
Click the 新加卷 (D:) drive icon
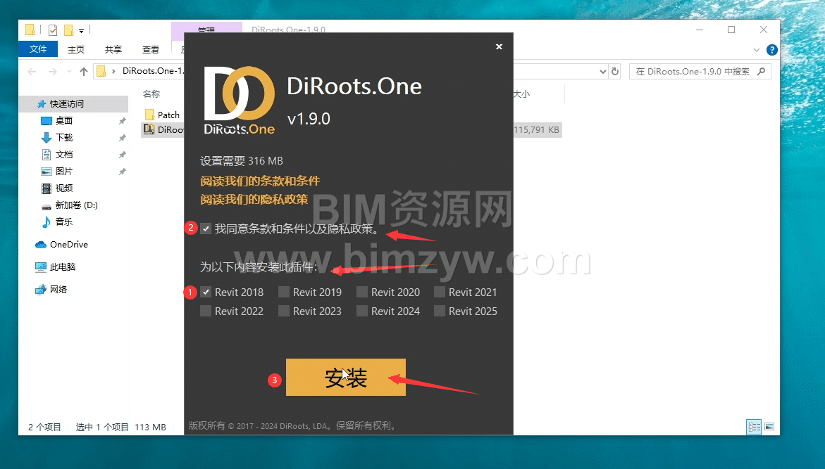46,205
